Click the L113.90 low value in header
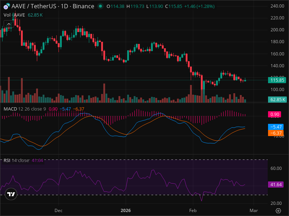 click(155, 6)
